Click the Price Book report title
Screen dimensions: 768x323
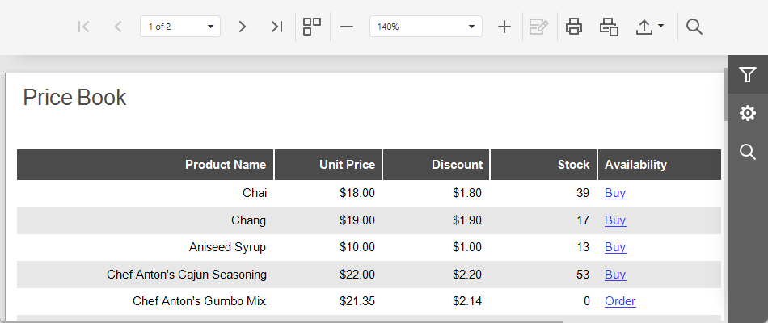pyautogui.click(x=74, y=98)
